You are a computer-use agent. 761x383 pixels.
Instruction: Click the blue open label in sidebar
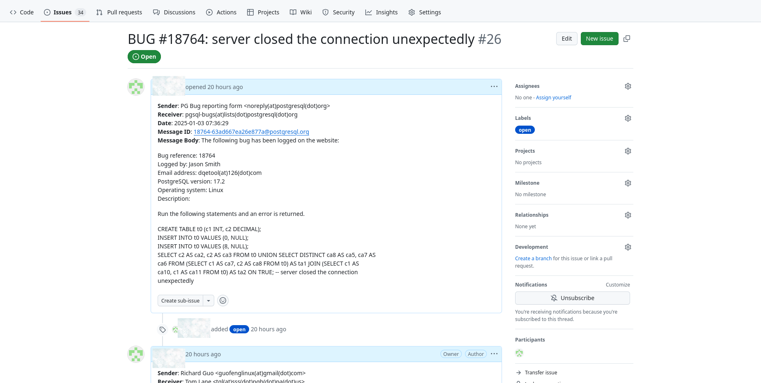tap(525, 130)
